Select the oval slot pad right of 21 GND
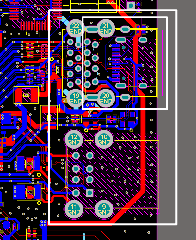This screenshot has height=240, width=196. 125,30
